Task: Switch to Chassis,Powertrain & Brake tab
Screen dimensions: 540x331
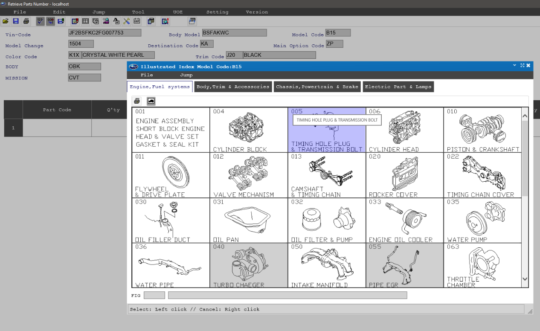Action: pos(317,87)
